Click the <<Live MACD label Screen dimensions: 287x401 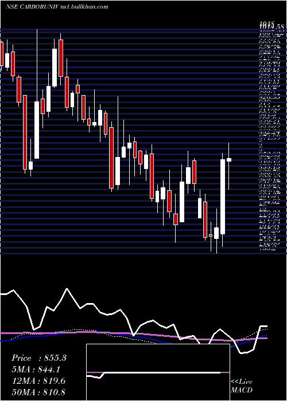tap(242, 386)
